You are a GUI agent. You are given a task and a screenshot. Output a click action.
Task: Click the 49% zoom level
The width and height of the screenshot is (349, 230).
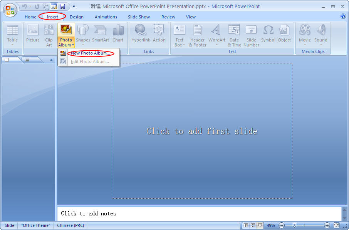[x=271, y=225]
